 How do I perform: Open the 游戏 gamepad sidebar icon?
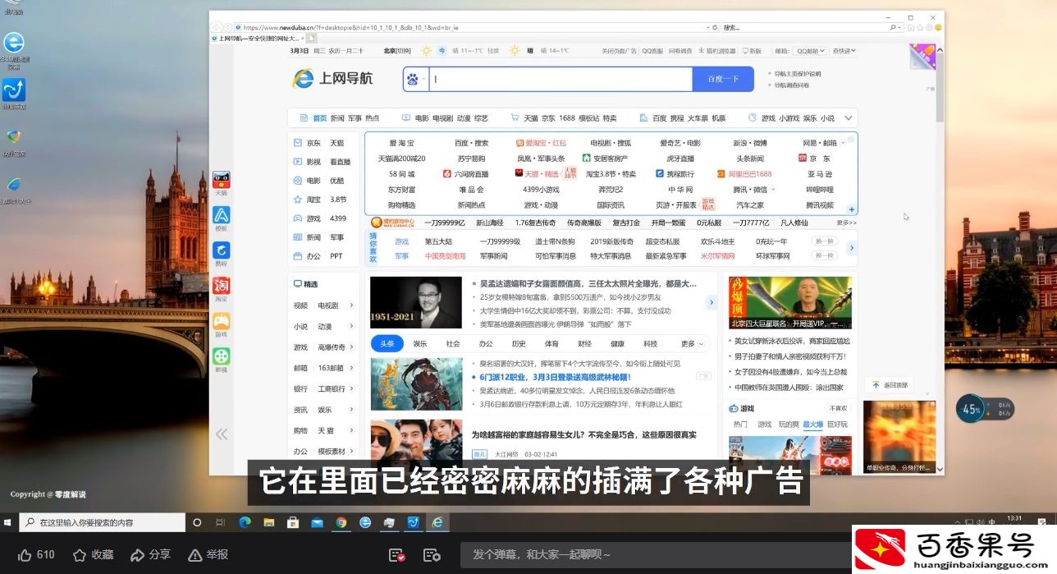coord(222,321)
